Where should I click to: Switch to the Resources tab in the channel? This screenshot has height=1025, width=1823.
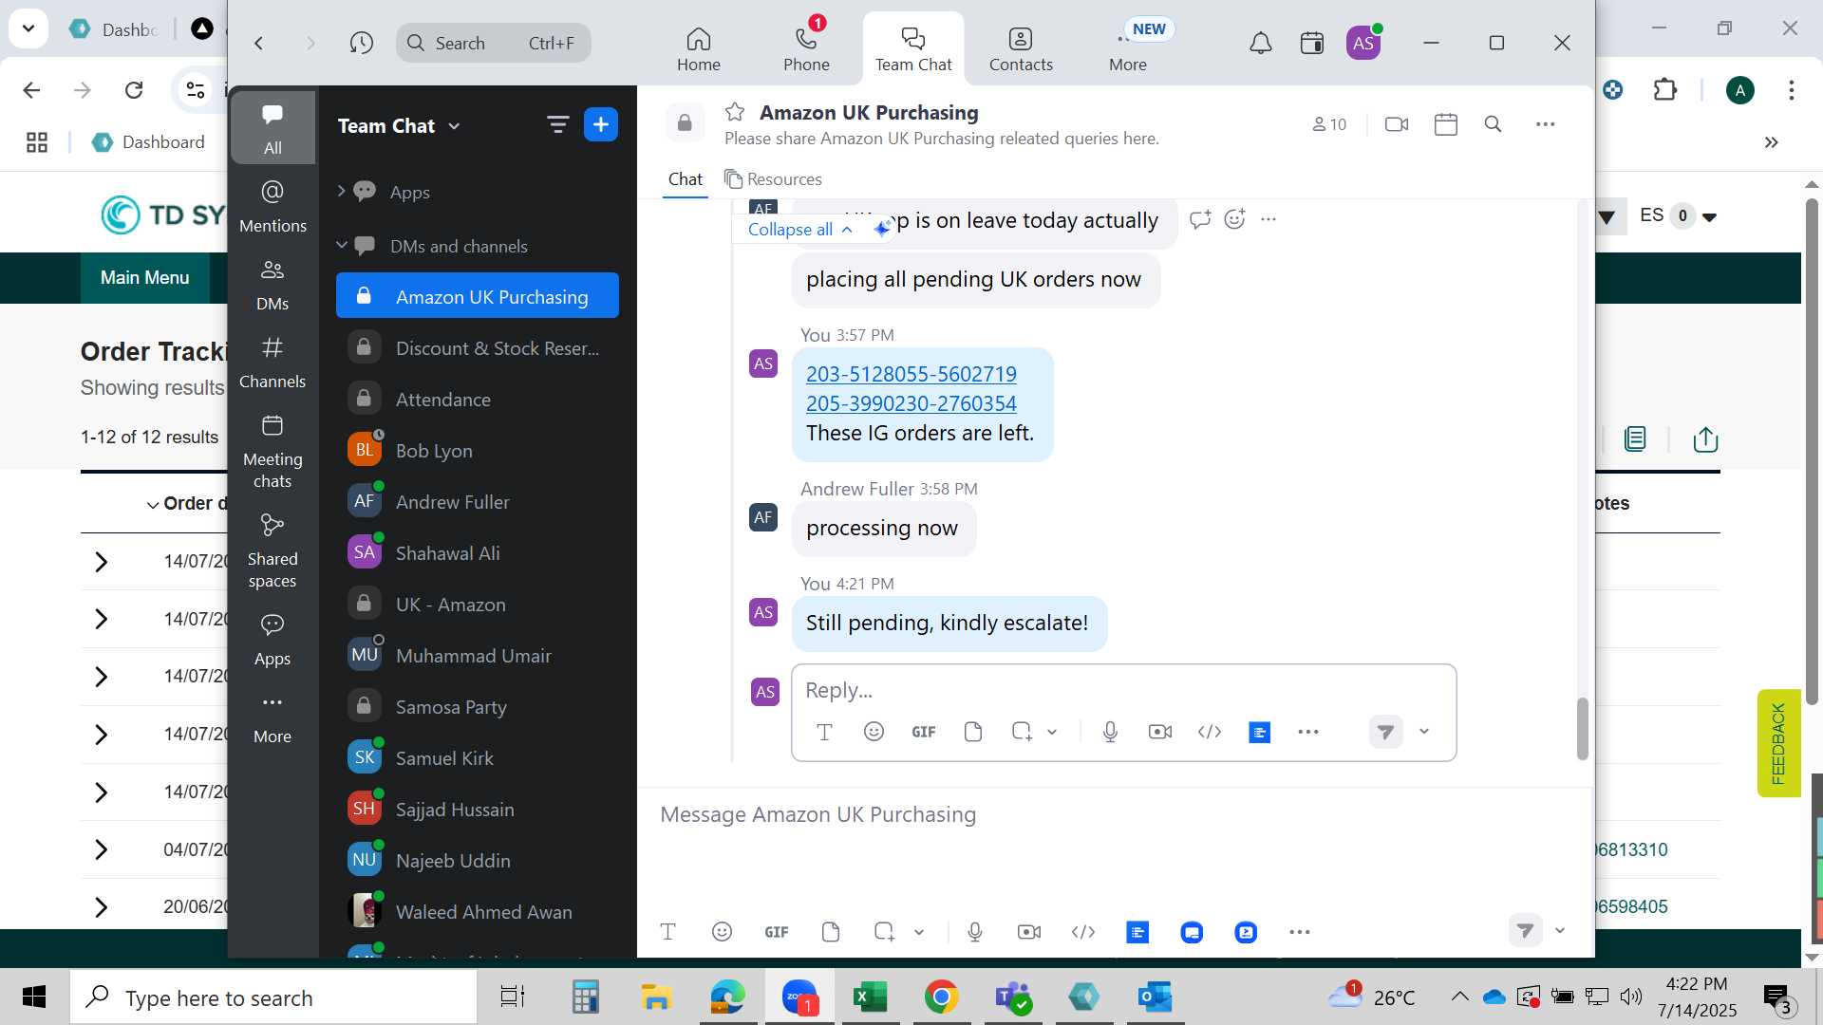(773, 179)
